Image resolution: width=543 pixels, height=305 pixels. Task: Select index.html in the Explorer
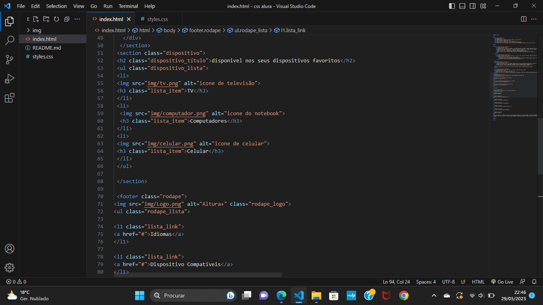[x=52, y=39]
